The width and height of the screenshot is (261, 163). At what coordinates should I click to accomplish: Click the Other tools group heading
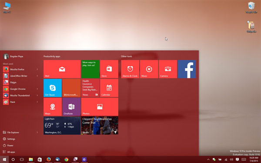[x=127, y=57]
